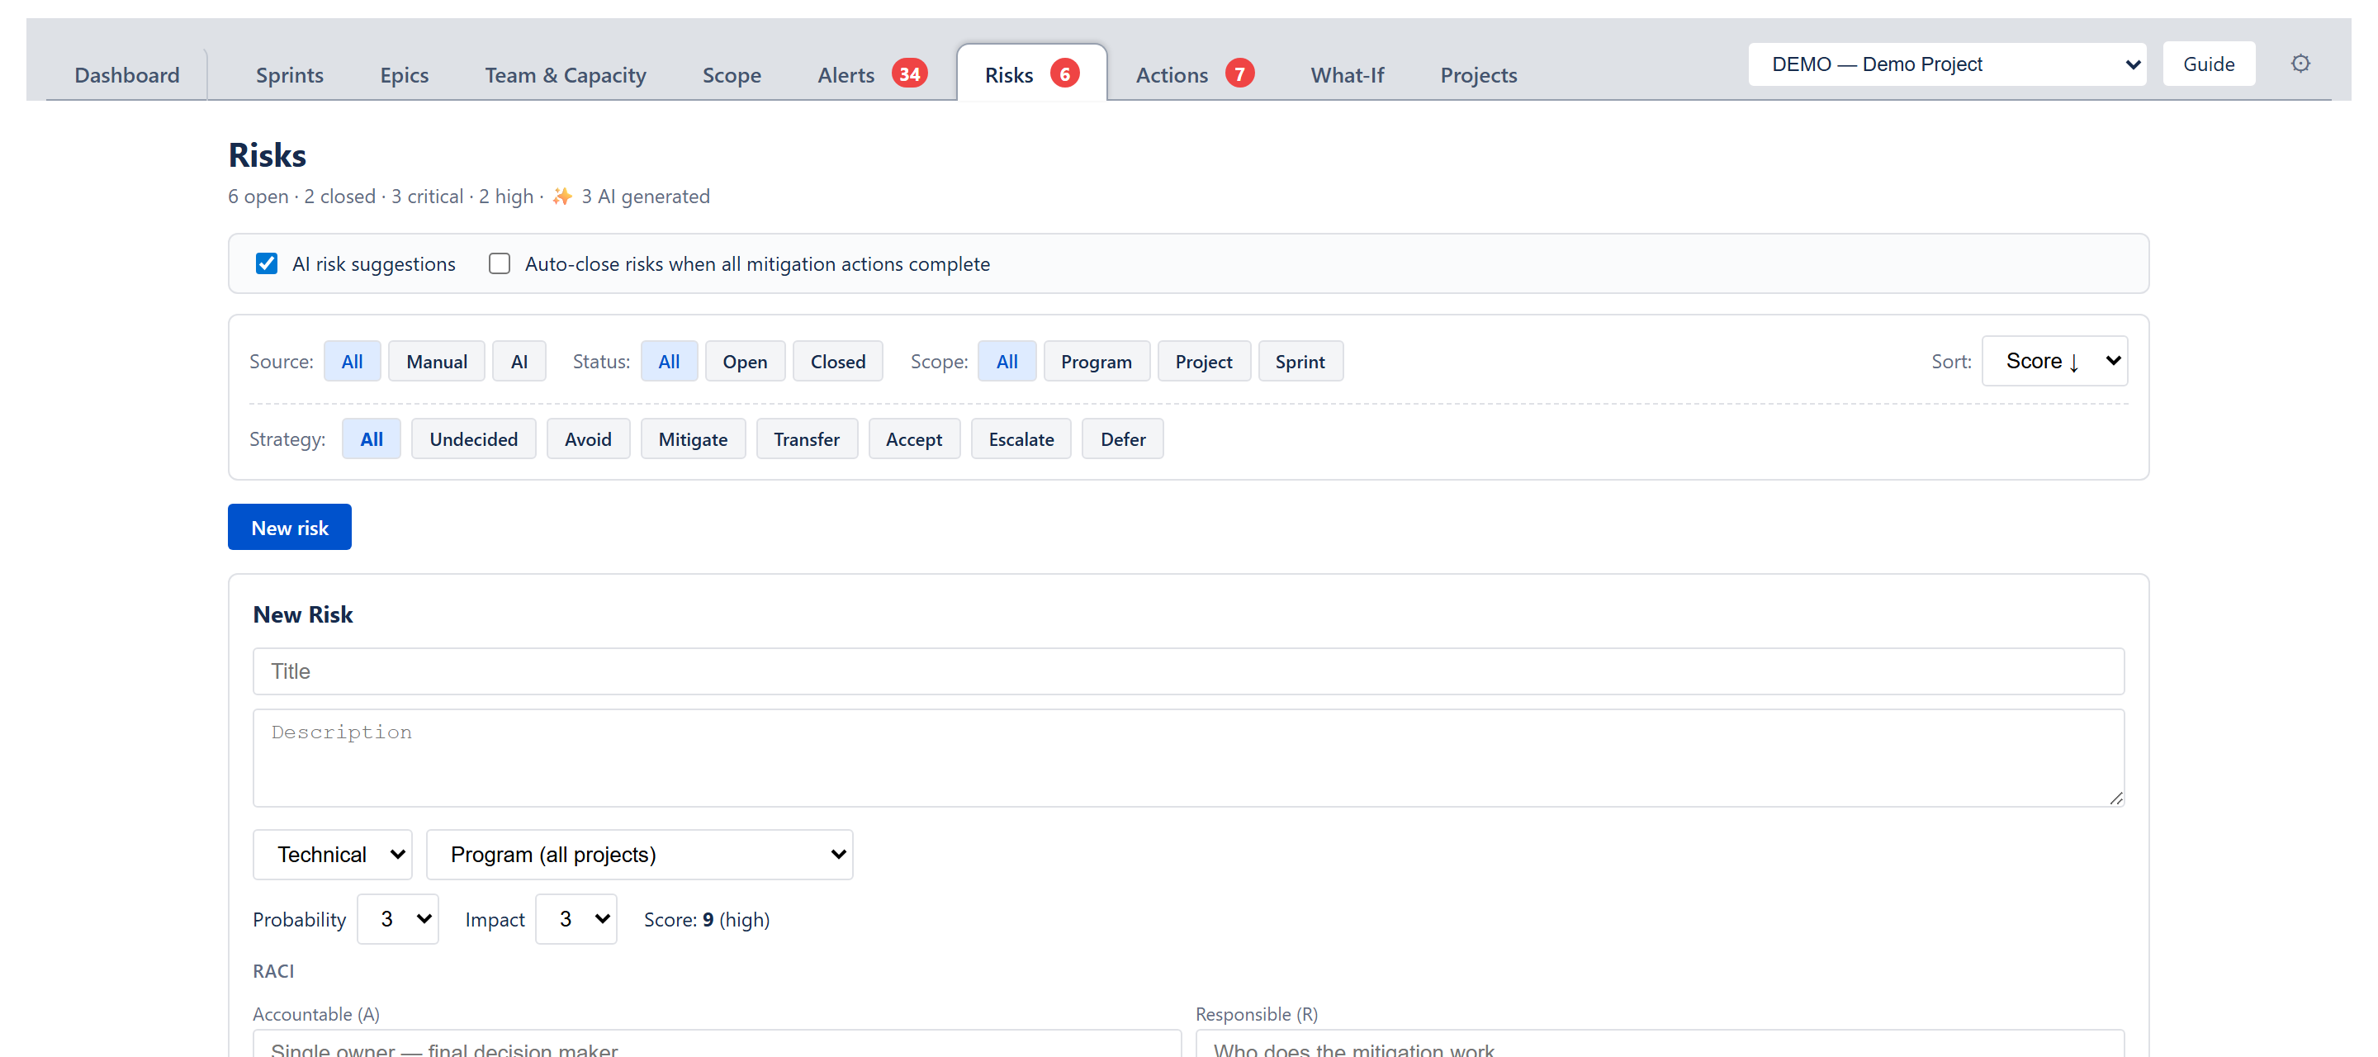Open the Probability value dropdown
The width and height of the screenshot is (2378, 1057).
(398, 919)
